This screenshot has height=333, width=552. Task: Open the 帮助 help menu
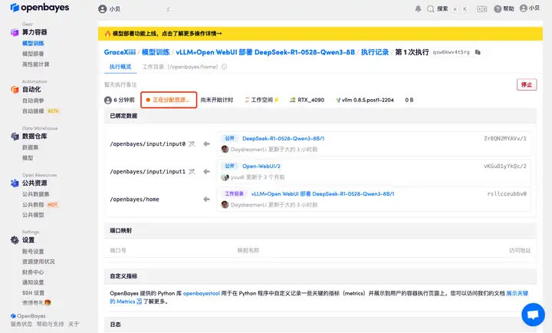coord(504,8)
